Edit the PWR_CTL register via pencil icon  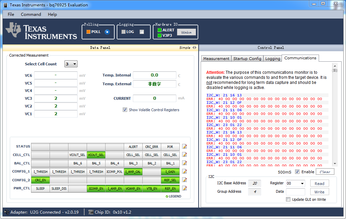(x=184, y=188)
